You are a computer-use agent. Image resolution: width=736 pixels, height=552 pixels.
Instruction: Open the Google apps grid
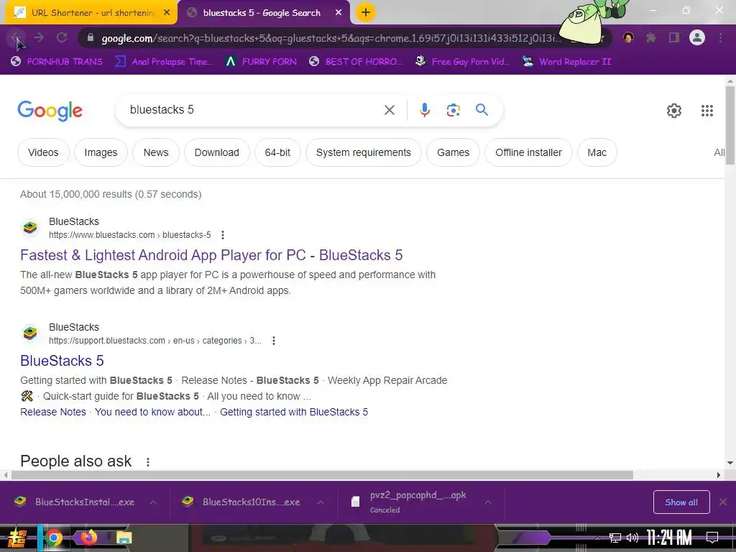coord(707,110)
